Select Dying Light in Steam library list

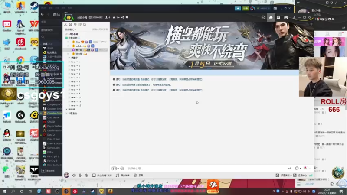(53, 148)
